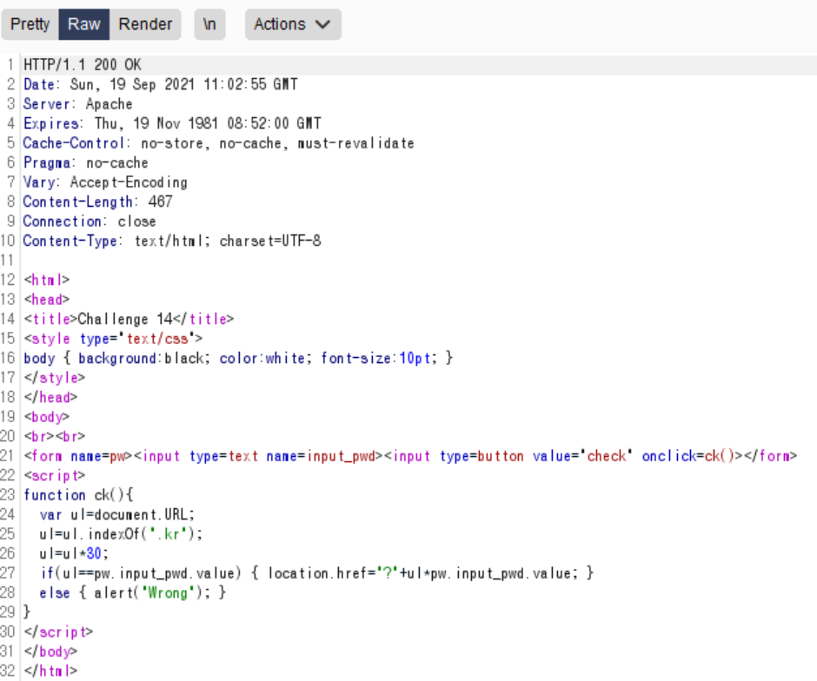Click the 'Accept-Encoding' value
The height and width of the screenshot is (681, 817).
[x=129, y=182]
